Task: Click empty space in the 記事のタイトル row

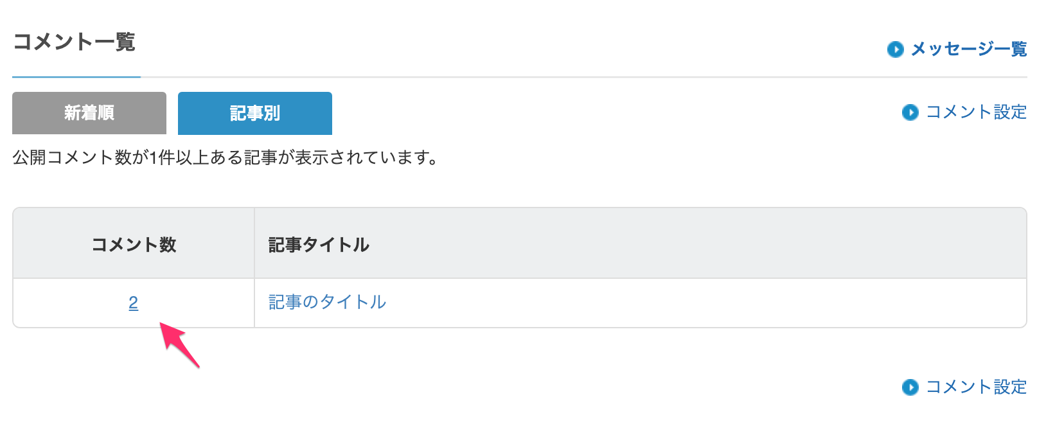Action: (x=643, y=303)
